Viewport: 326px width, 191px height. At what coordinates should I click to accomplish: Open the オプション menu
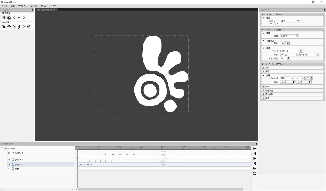(x=44, y=6)
